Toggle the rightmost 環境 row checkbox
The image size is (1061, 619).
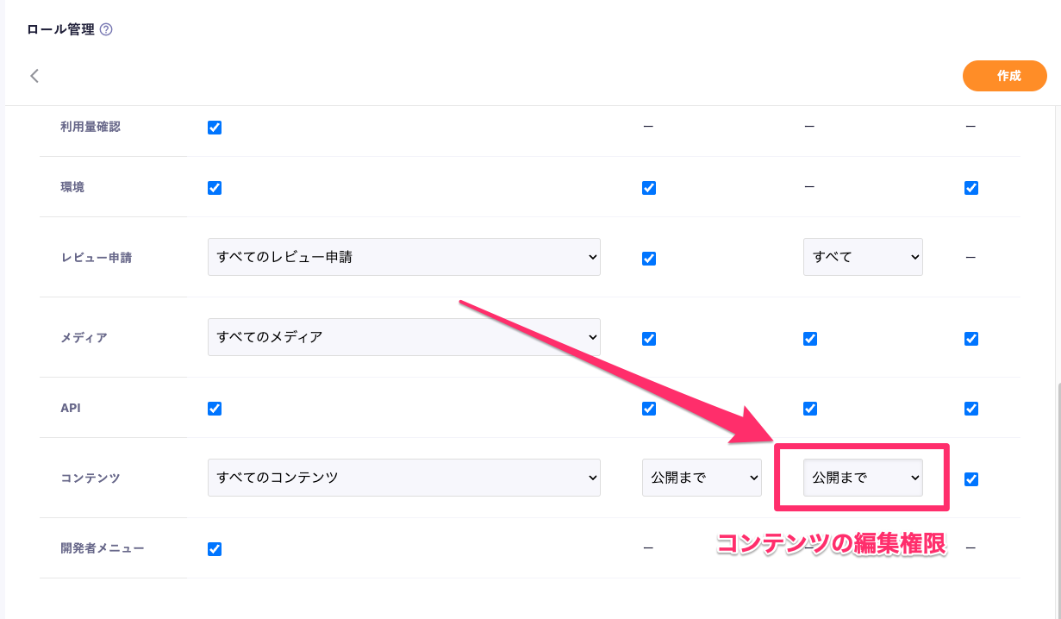point(971,188)
